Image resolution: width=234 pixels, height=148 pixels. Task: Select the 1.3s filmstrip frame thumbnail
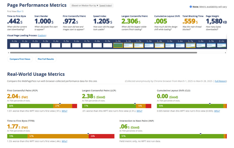coord(149,45)
